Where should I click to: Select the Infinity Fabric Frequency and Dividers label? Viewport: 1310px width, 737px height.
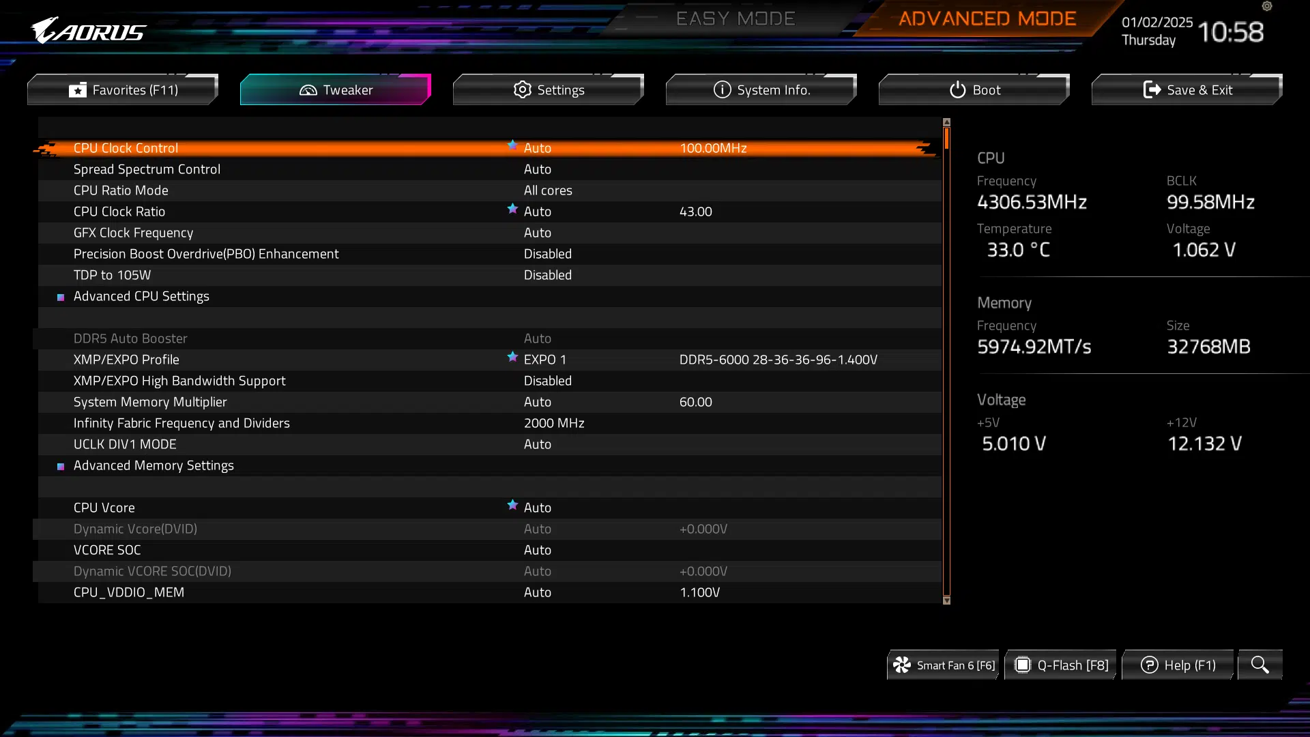tap(181, 423)
